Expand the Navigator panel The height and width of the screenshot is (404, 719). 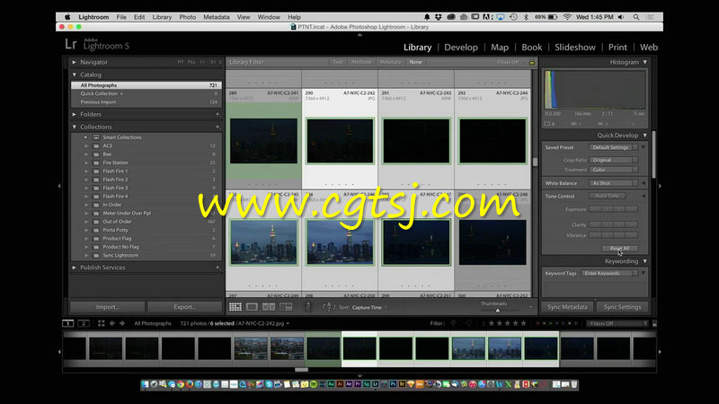[x=75, y=62]
